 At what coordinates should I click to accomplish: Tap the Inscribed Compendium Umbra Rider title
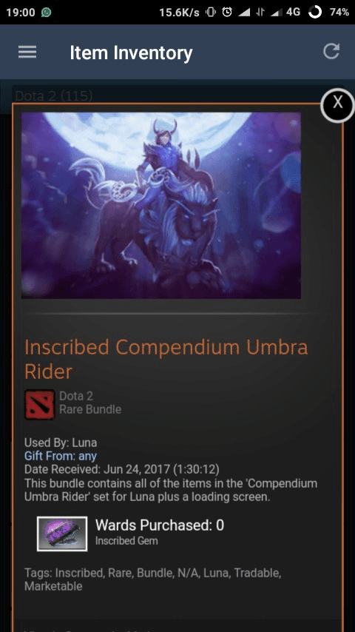[x=166, y=359]
